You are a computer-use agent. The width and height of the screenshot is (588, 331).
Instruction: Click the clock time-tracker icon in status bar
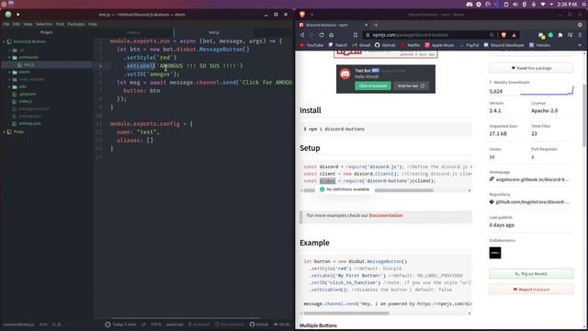(107, 325)
